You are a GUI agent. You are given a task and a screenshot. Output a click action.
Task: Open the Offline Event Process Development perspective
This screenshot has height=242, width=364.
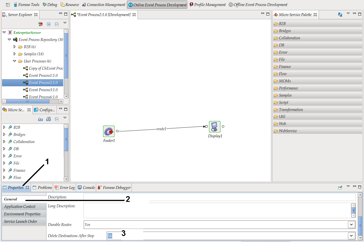click(258, 5)
